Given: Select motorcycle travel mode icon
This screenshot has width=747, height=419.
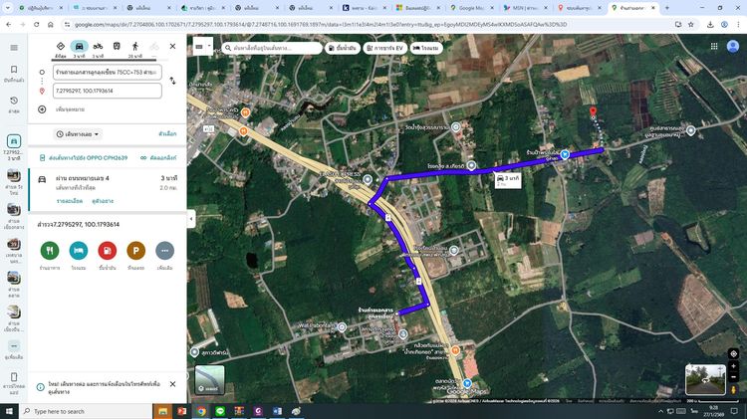Looking at the screenshot, I should pyautogui.click(x=98, y=47).
